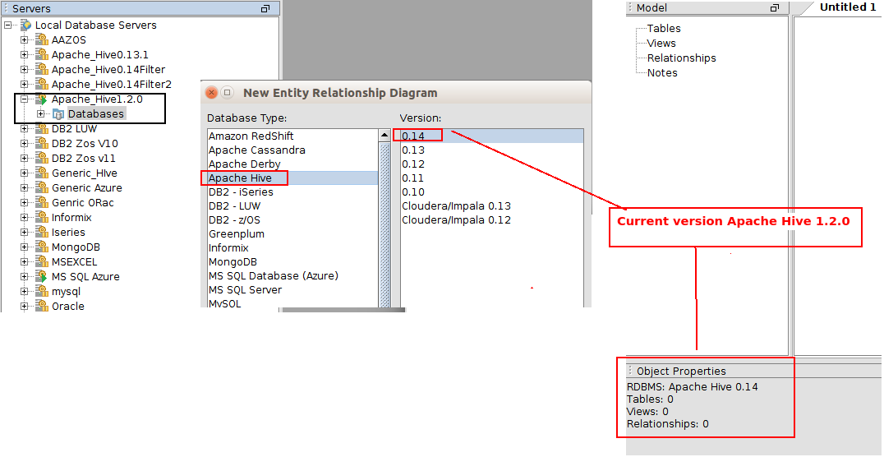The width and height of the screenshot is (884, 457).
Task: Expand the MongoDB server node
Action: [x=25, y=247]
